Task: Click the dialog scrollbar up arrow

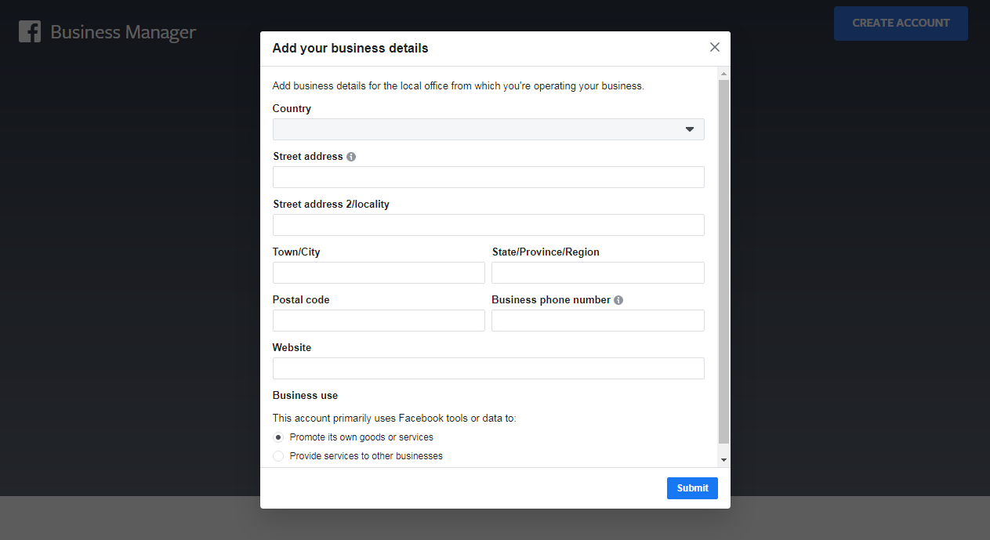Action: coord(723,74)
